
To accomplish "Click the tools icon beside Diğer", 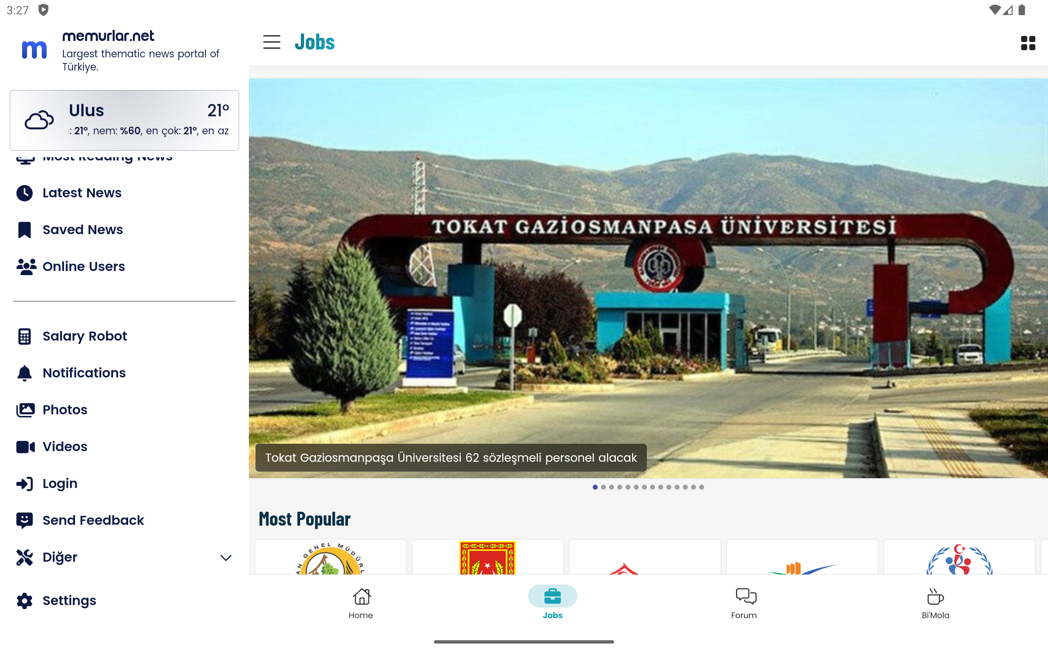I will pos(25,557).
